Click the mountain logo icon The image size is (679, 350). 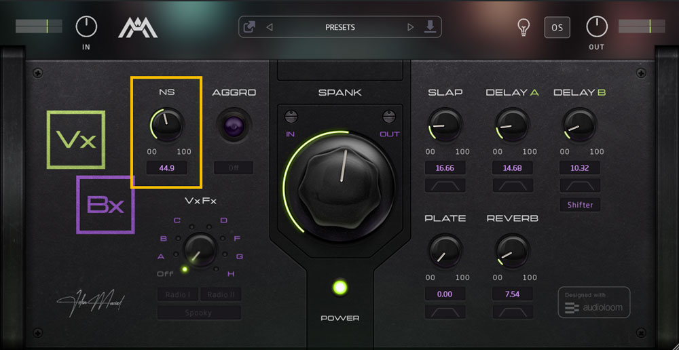[138, 28]
